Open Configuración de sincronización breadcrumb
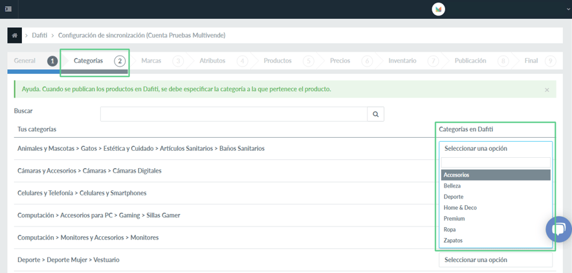Screen dimensions: 572x273 (x=142, y=36)
